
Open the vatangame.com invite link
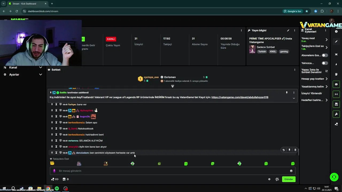pos(240,97)
